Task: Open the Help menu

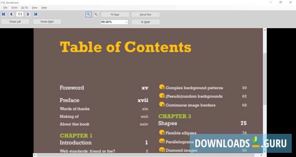Action: [44, 8]
